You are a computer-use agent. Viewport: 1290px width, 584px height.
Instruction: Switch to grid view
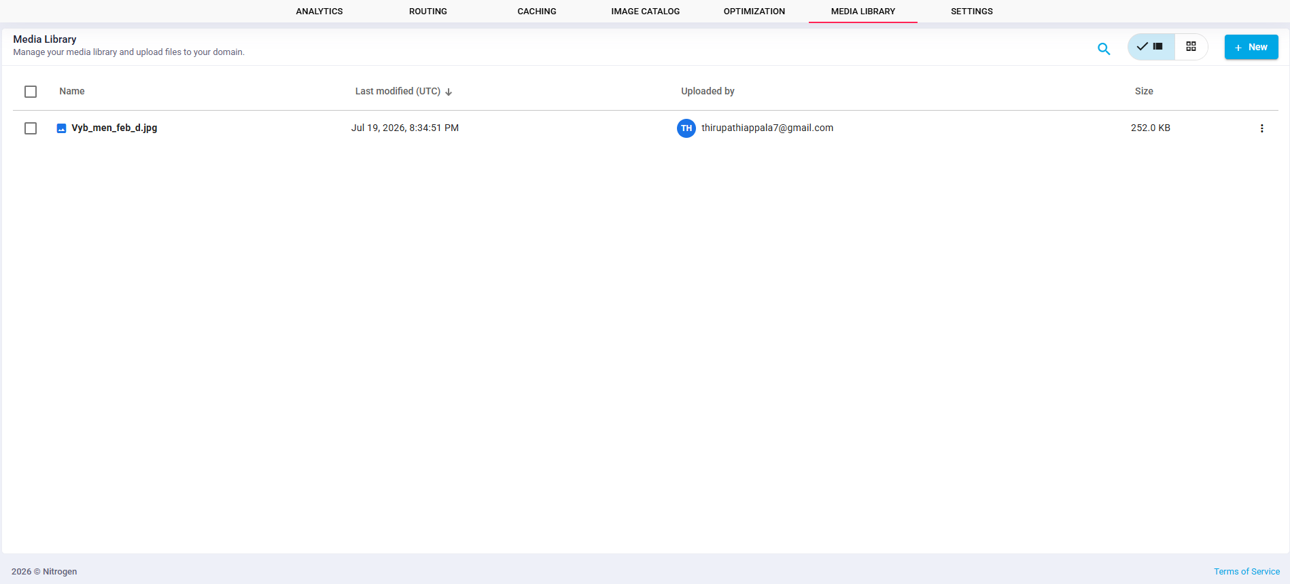[x=1191, y=47]
